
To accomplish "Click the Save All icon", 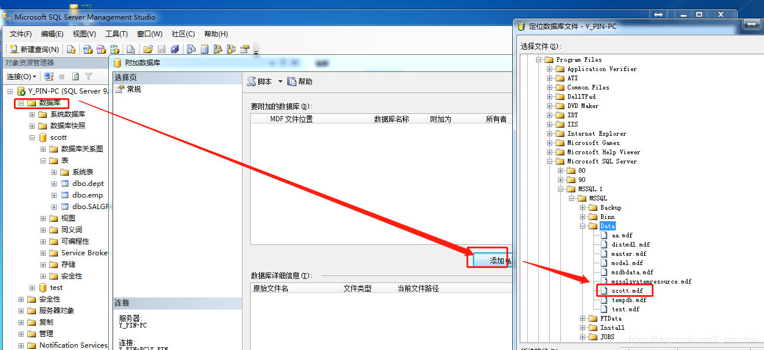I will [175, 50].
